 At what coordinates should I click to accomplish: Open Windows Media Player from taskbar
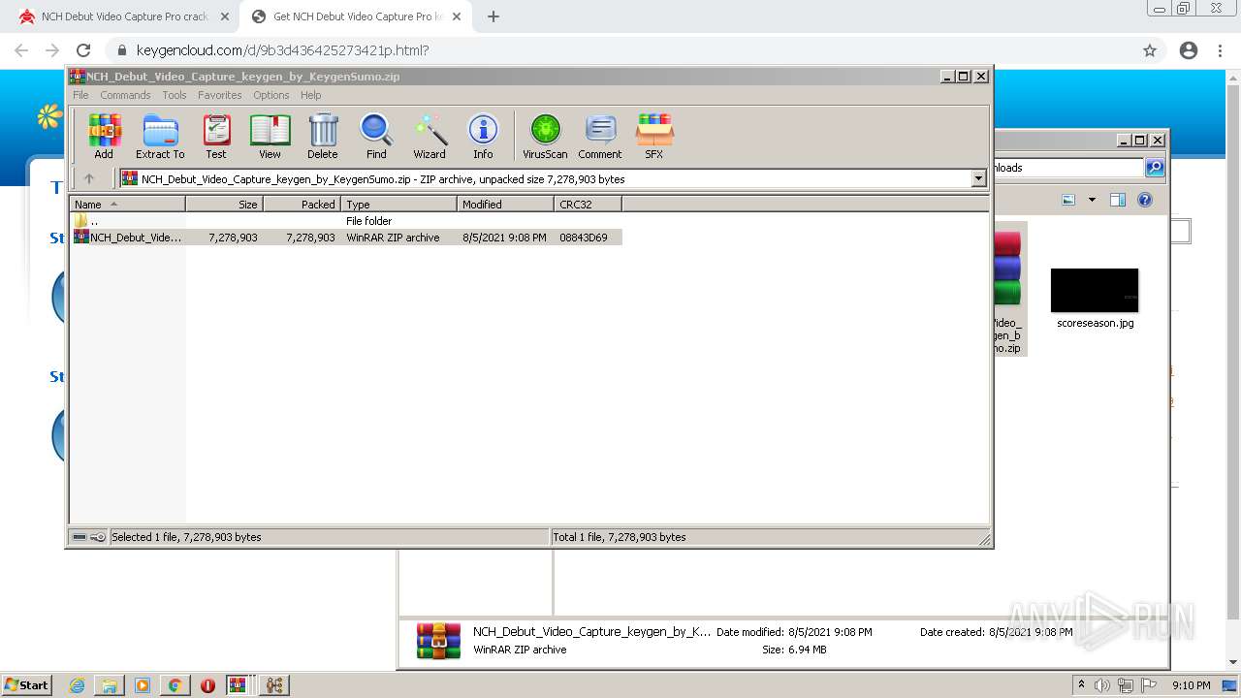coord(143,685)
